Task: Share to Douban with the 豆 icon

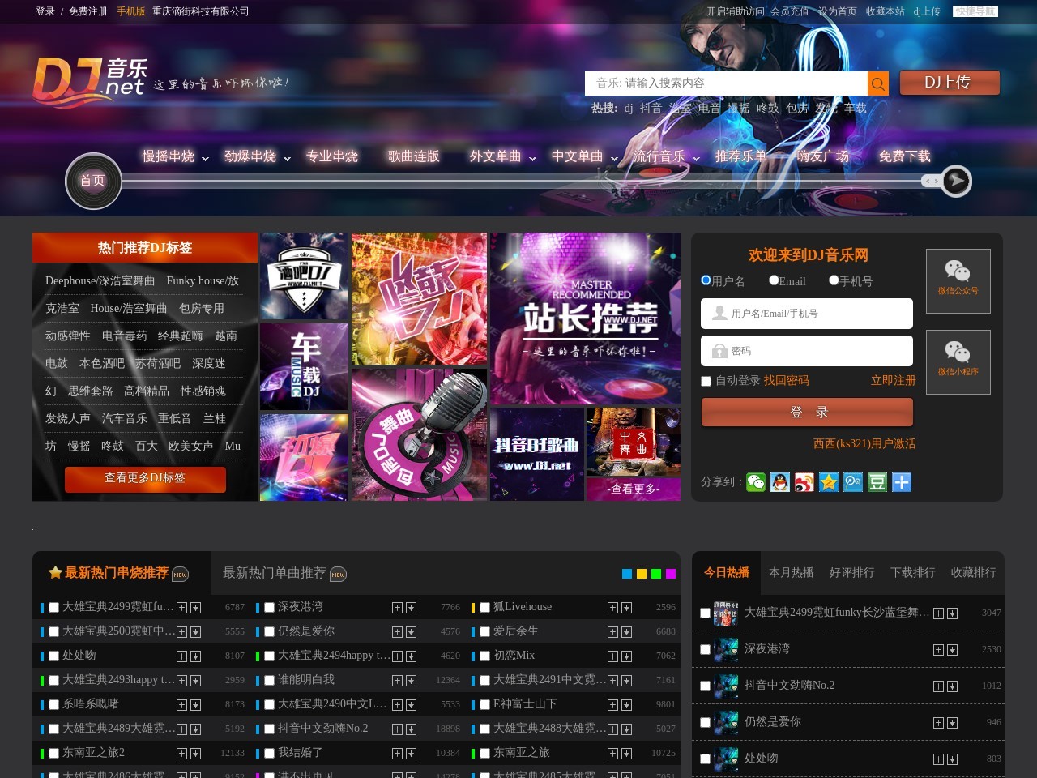Action: click(x=876, y=481)
